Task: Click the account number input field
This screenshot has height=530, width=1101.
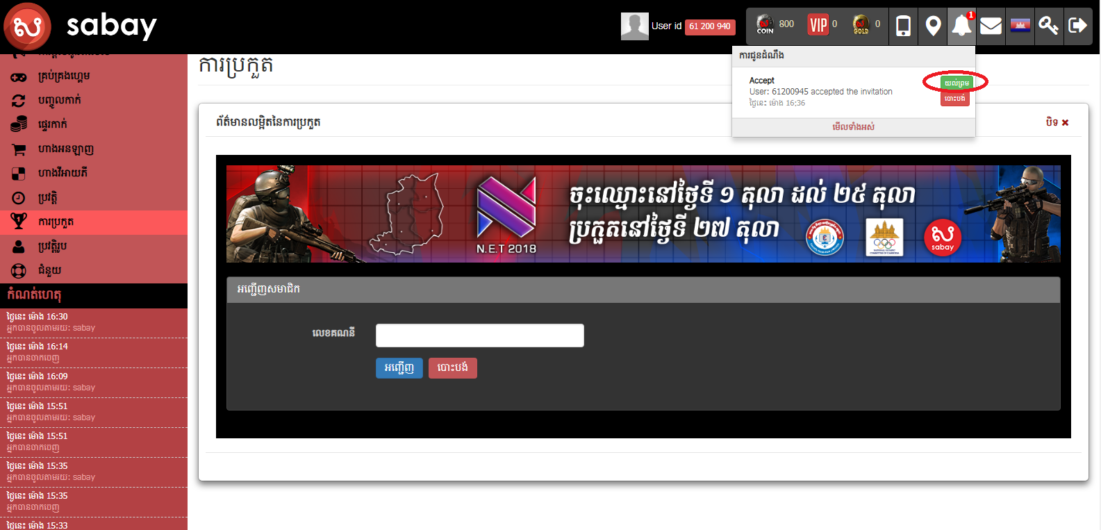Action: pos(479,336)
